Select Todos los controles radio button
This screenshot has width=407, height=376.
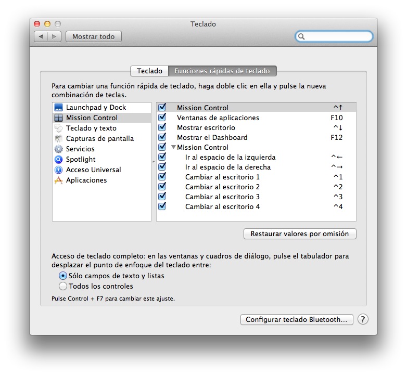(63, 286)
